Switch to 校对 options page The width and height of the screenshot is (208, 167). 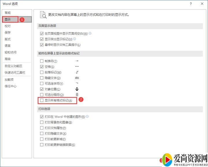pos(8,26)
